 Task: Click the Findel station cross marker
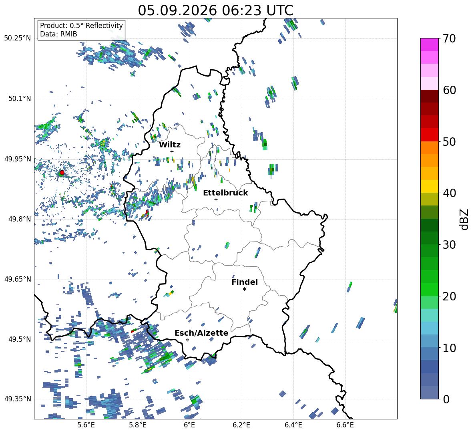point(244,289)
